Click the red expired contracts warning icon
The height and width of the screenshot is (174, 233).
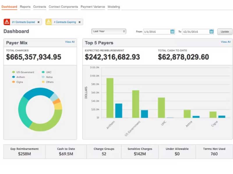click(x=7, y=22)
